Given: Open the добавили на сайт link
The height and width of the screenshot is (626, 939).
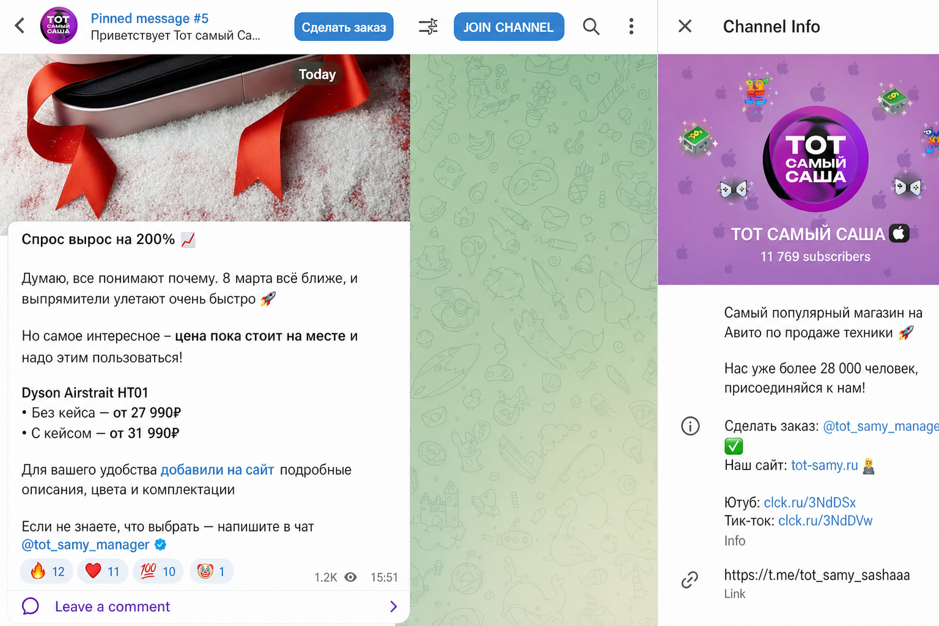Looking at the screenshot, I should pos(217,469).
